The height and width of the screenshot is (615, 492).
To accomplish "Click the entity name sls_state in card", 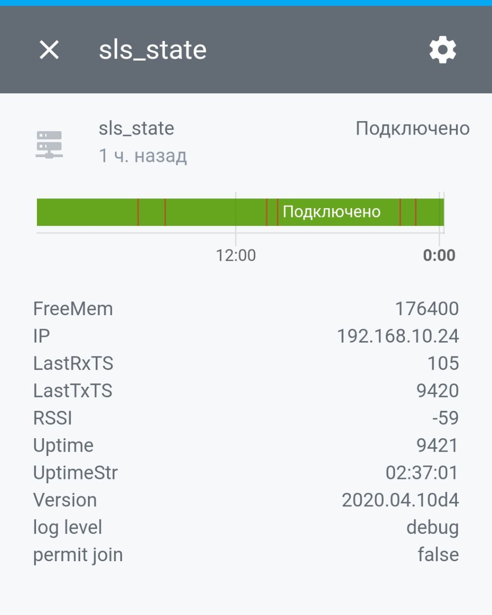I will [136, 129].
